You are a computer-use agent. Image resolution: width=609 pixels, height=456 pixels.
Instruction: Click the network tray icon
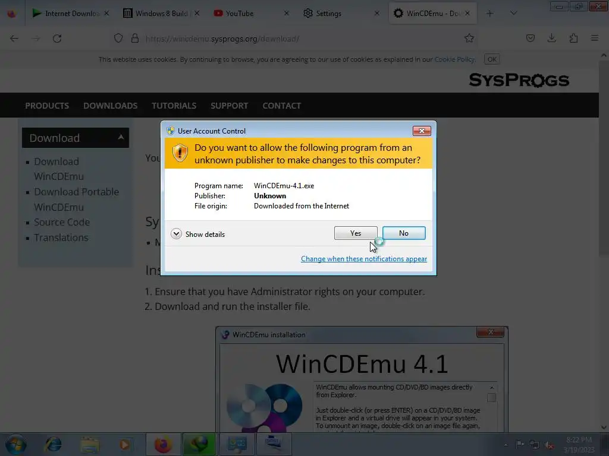coord(535,445)
